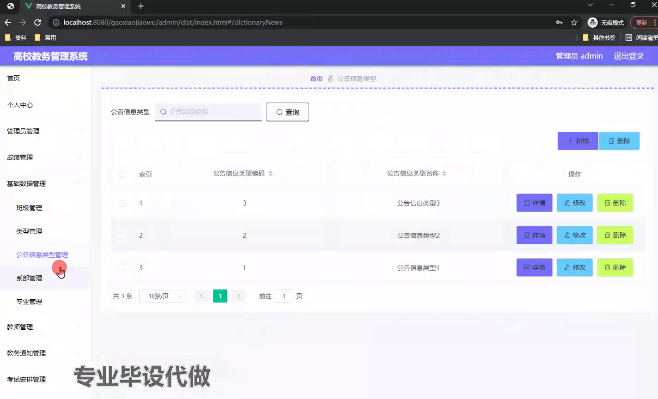Sort by 公告信息类型名称 column arrows
The image size is (658, 399).
pyautogui.click(x=444, y=173)
